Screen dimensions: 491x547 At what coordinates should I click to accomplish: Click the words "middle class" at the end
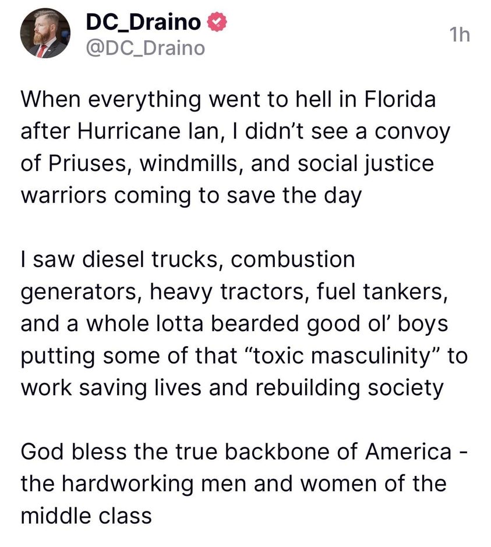pos(86,516)
